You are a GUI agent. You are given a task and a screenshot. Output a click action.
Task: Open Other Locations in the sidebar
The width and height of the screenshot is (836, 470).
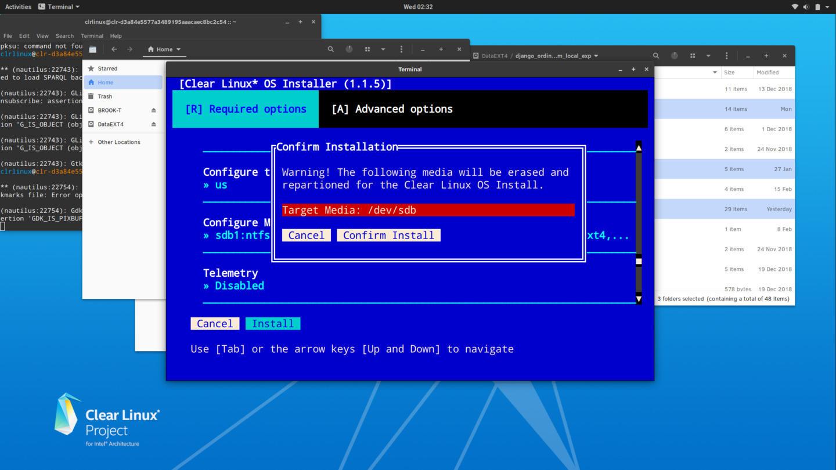coord(122,142)
